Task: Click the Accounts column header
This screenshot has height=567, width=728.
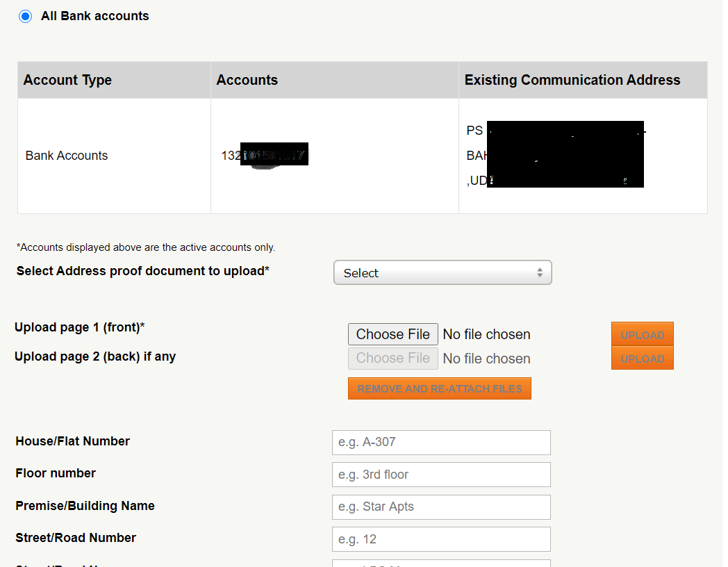Action: [x=247, y=80]
